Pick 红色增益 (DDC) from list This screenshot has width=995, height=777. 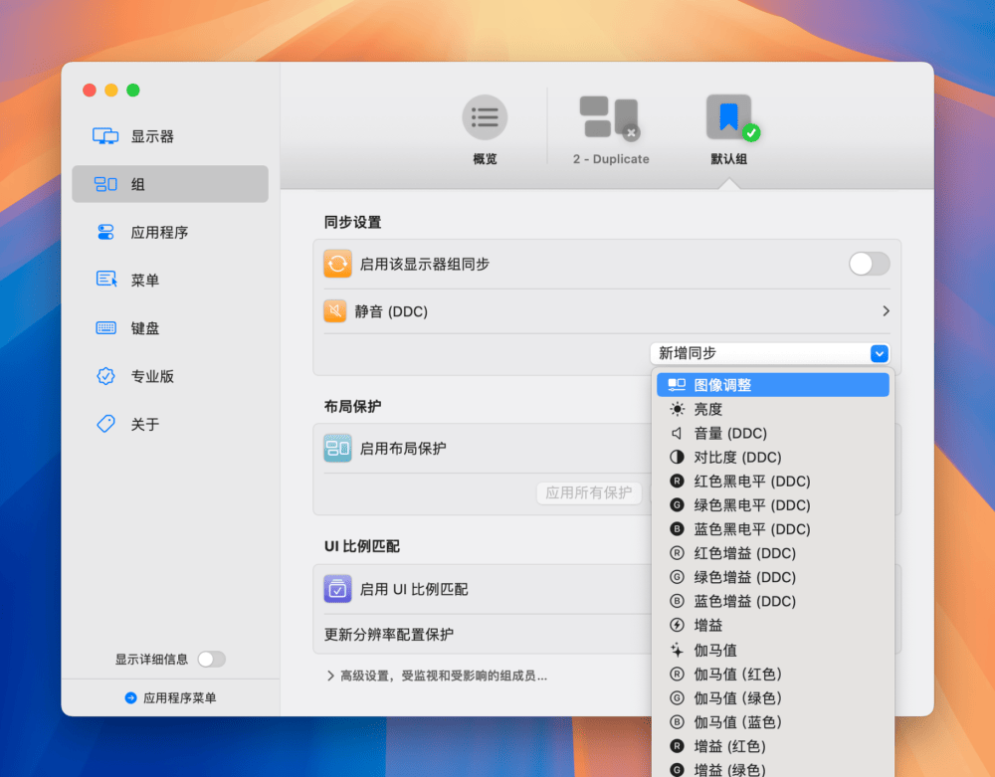[x=744, y=553]
